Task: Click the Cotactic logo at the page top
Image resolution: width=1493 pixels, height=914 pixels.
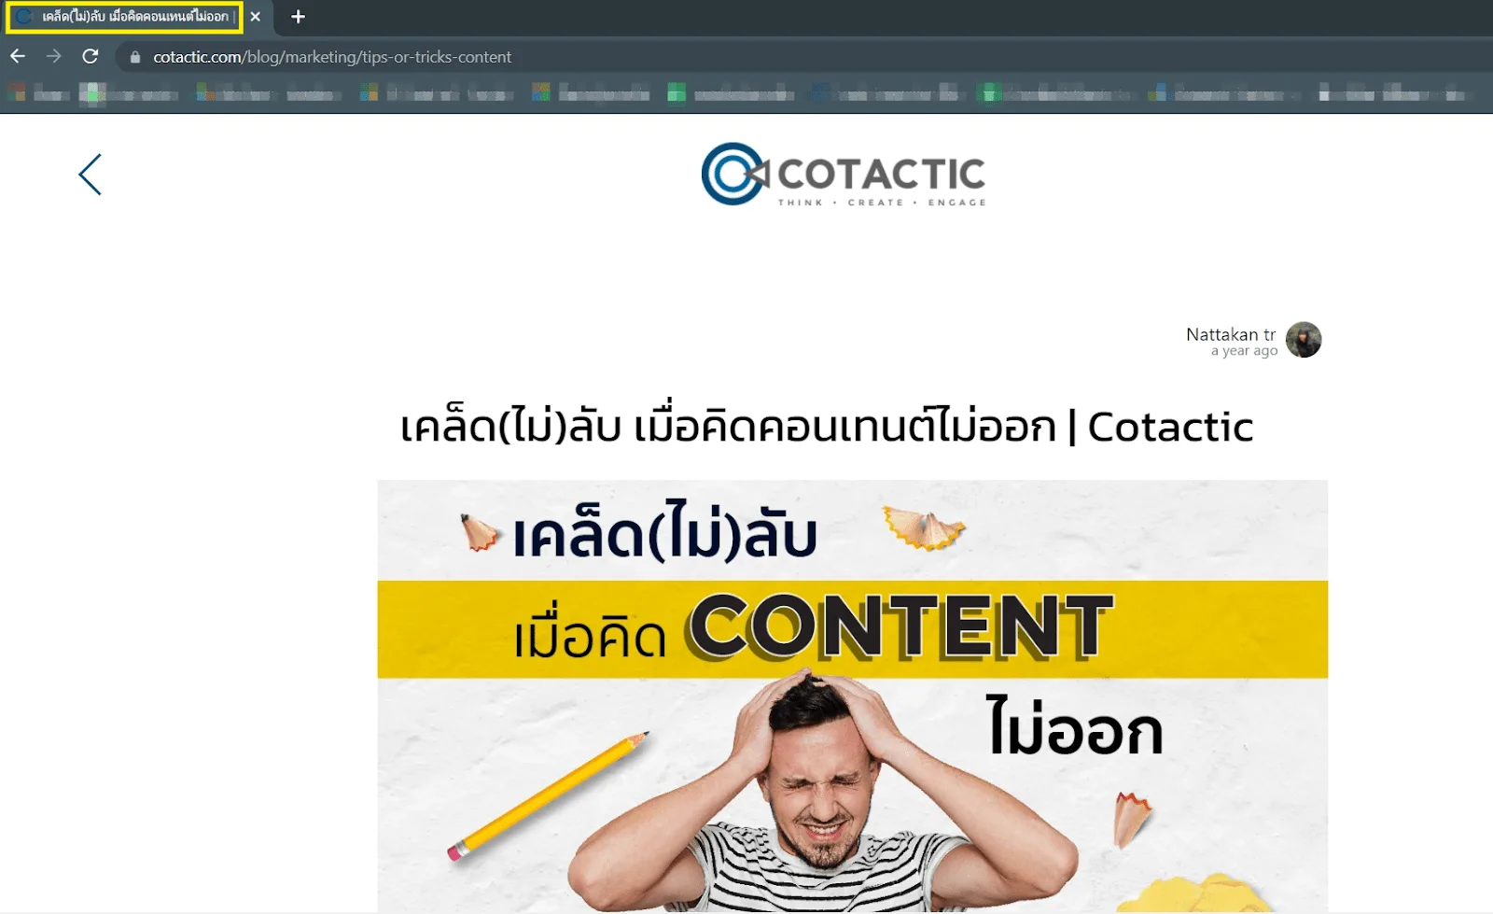Action: [843, 175]
